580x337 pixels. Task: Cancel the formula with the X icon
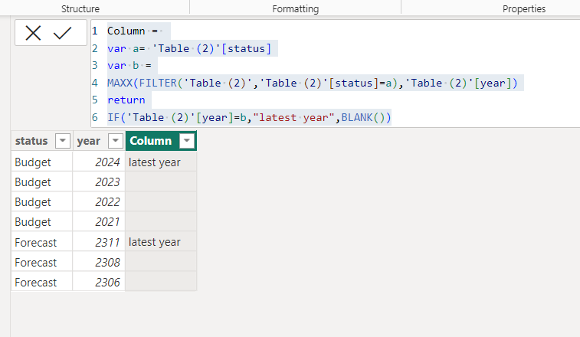coord(33,33)
